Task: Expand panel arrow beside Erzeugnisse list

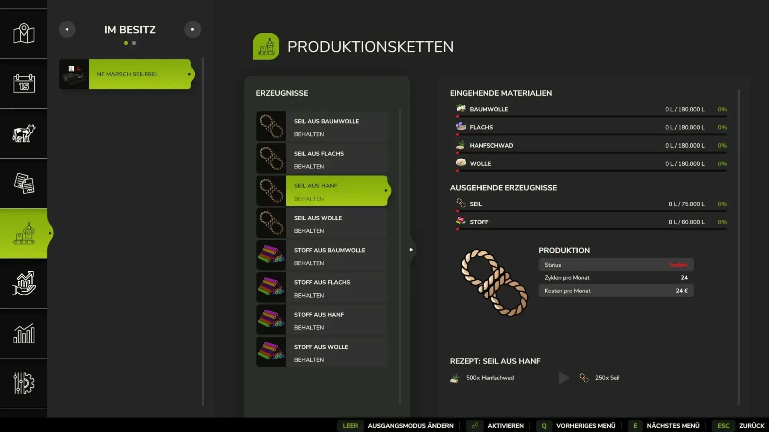Action: pos(411,250)
